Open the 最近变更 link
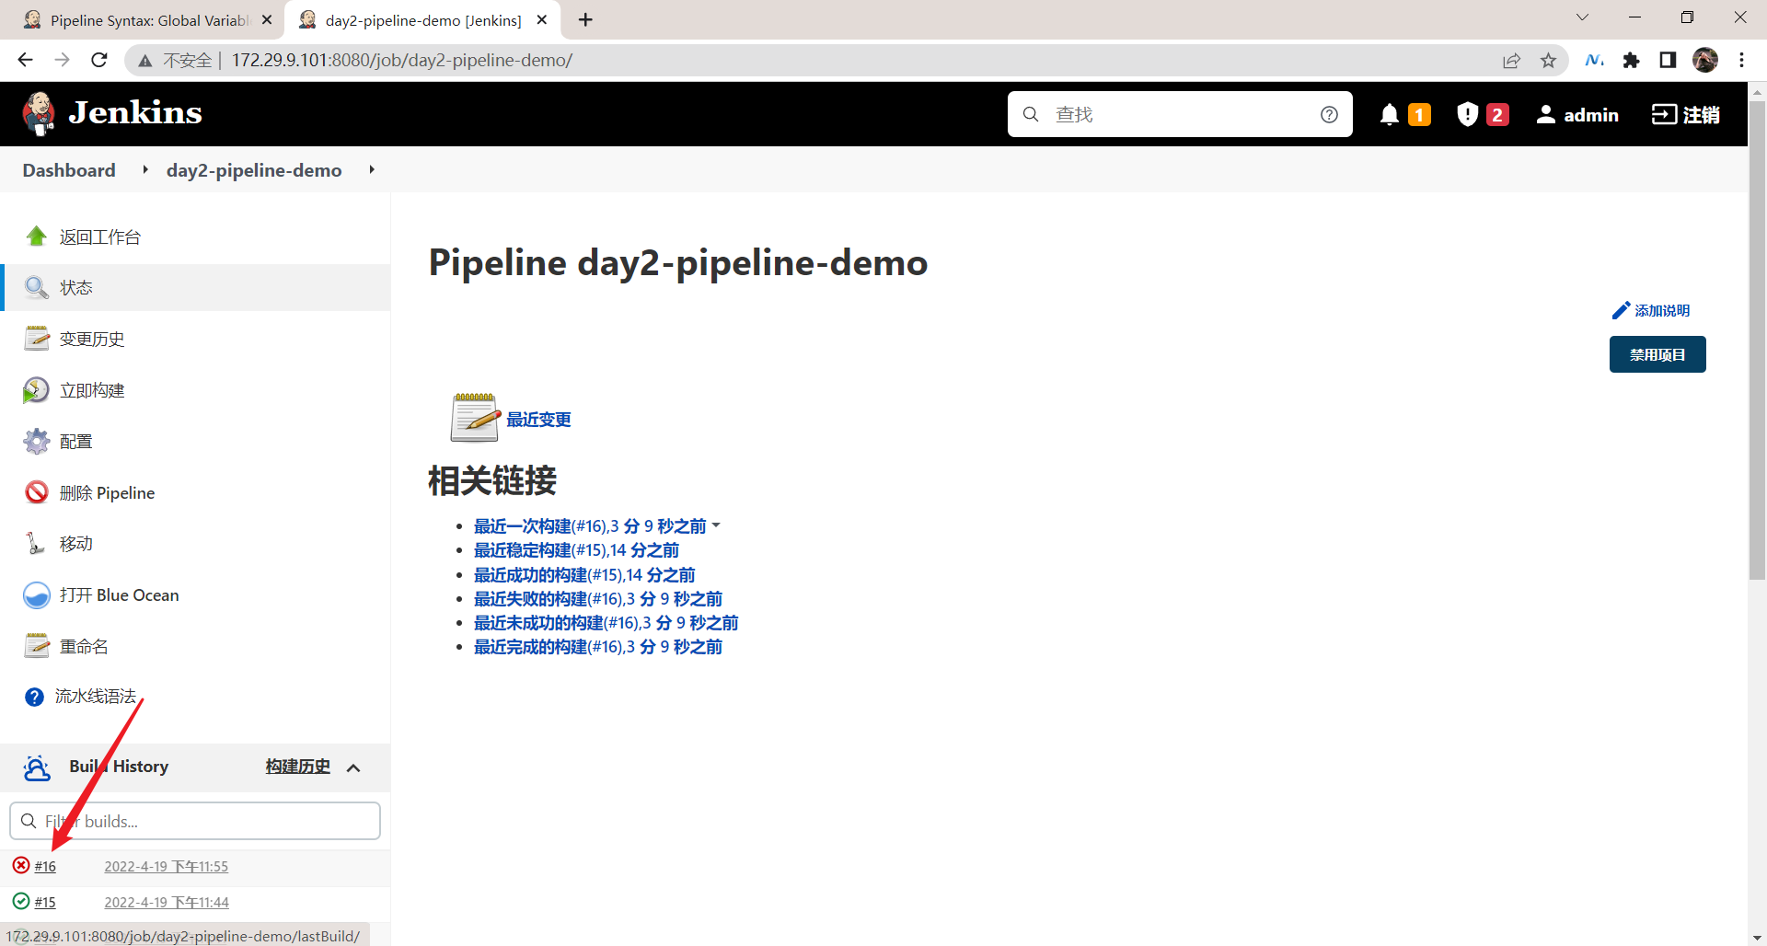Screen dimensions: 1767x946 [x=538, y=420]
